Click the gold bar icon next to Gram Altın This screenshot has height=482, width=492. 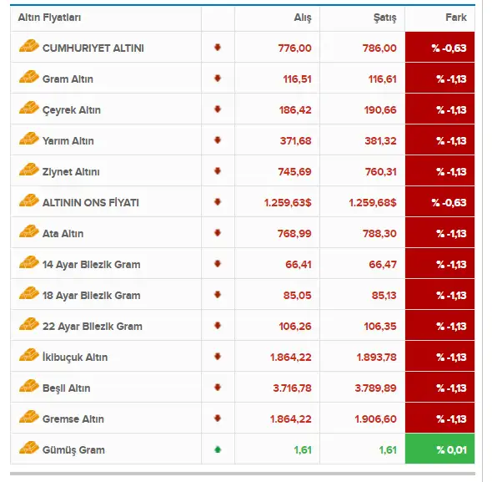(29, 77)
